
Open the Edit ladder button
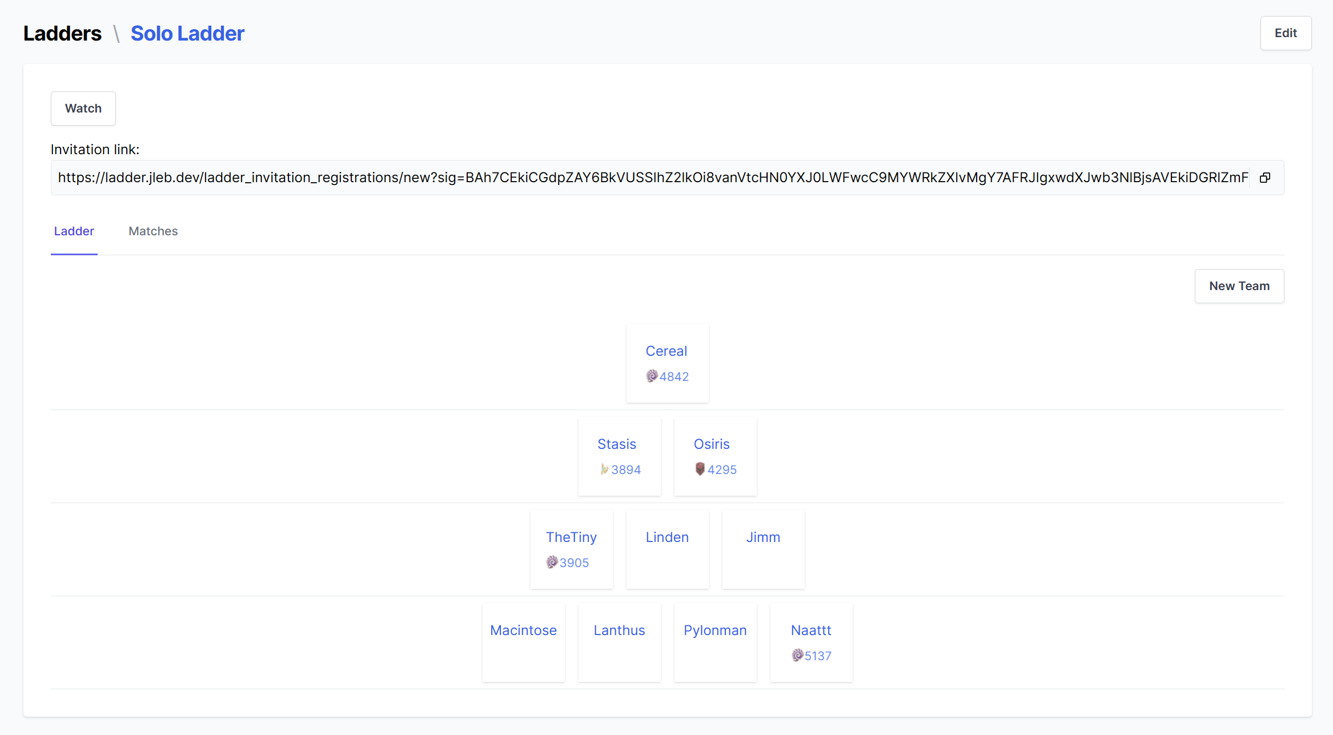click(1285, 33)
